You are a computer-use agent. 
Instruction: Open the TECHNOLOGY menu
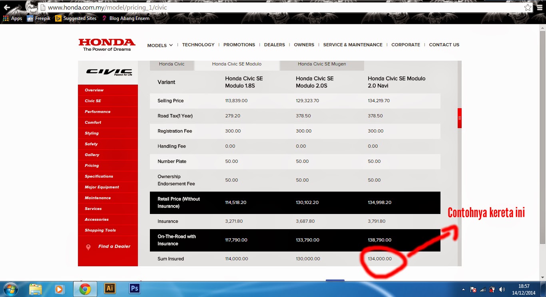198,45
